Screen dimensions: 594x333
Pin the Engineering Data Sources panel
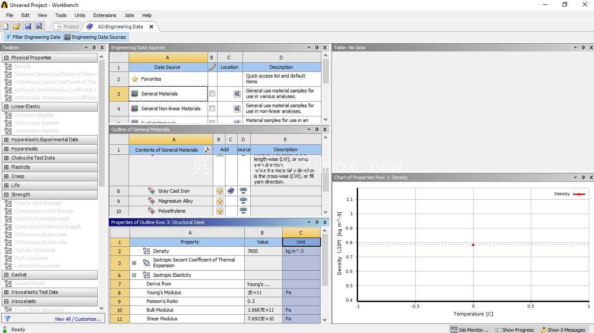coord(317,48)
